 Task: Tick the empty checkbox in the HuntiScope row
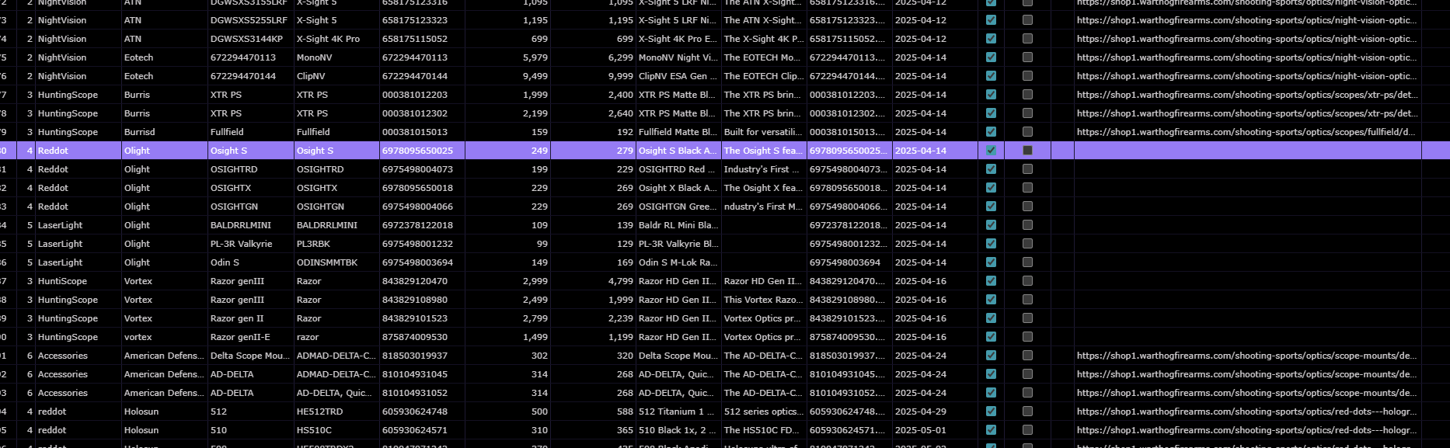pos(1027,281)
